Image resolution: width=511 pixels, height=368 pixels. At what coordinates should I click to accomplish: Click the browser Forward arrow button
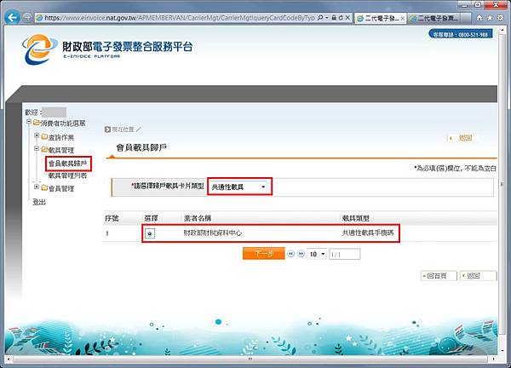[27, 17]
